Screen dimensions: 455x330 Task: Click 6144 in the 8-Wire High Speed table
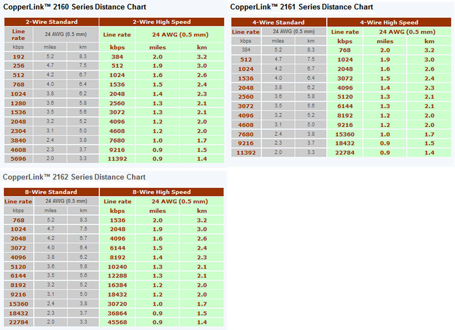click(x=117, y=248)
